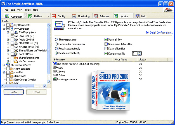
Task: Click the My Network Places globe icon
Action: click(8, 65)
